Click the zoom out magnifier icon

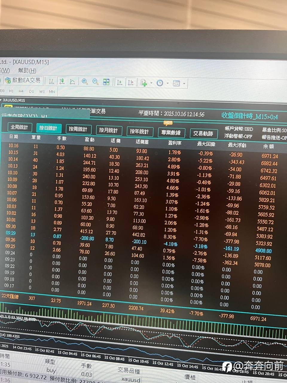point(95,82)
